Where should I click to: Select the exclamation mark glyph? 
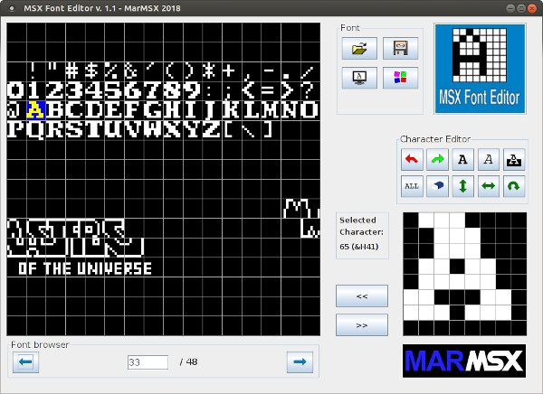(x=36, y=71)
